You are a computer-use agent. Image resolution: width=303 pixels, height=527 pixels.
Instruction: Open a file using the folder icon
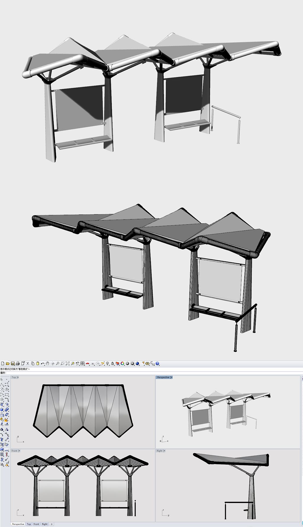pyautogui.click(x=8, y=363)
